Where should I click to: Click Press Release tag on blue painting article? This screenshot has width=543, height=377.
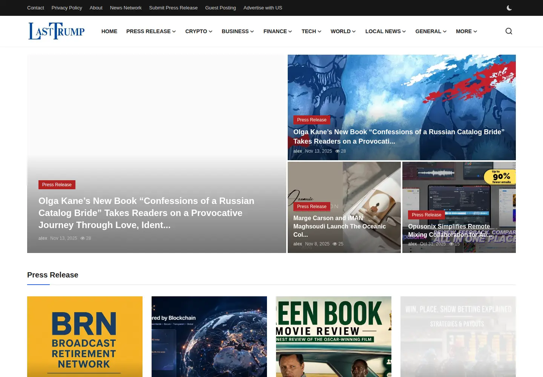[x=312, y=120]
